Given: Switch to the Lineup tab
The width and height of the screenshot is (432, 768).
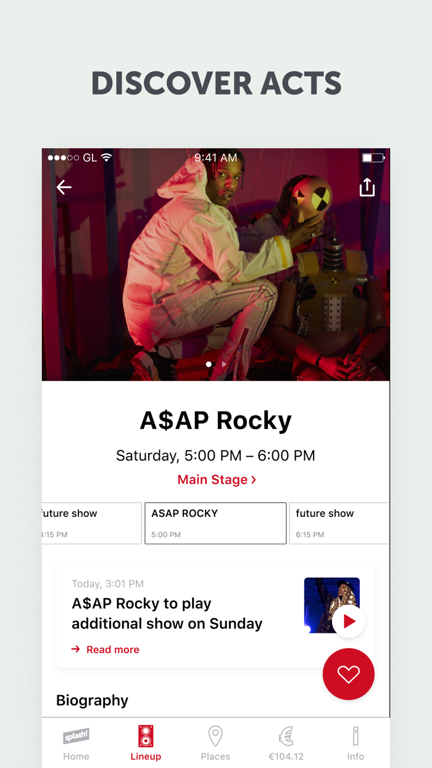Looking at the screenshot, I should coord(146,744).
